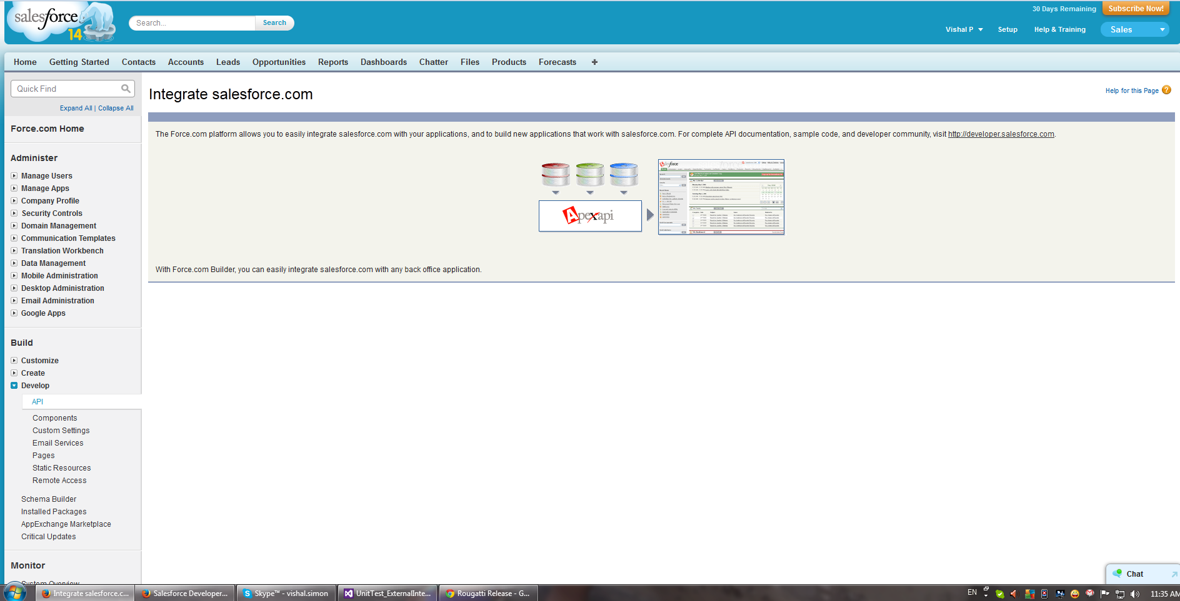The width and height of the screenshot is (1180, 601).
Task: Open the Help & Training link
Action: (1059, 29)
